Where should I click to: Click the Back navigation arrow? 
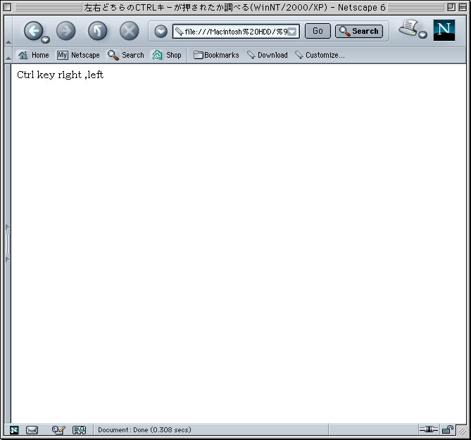pyautogui.click(x=33, y=31)
